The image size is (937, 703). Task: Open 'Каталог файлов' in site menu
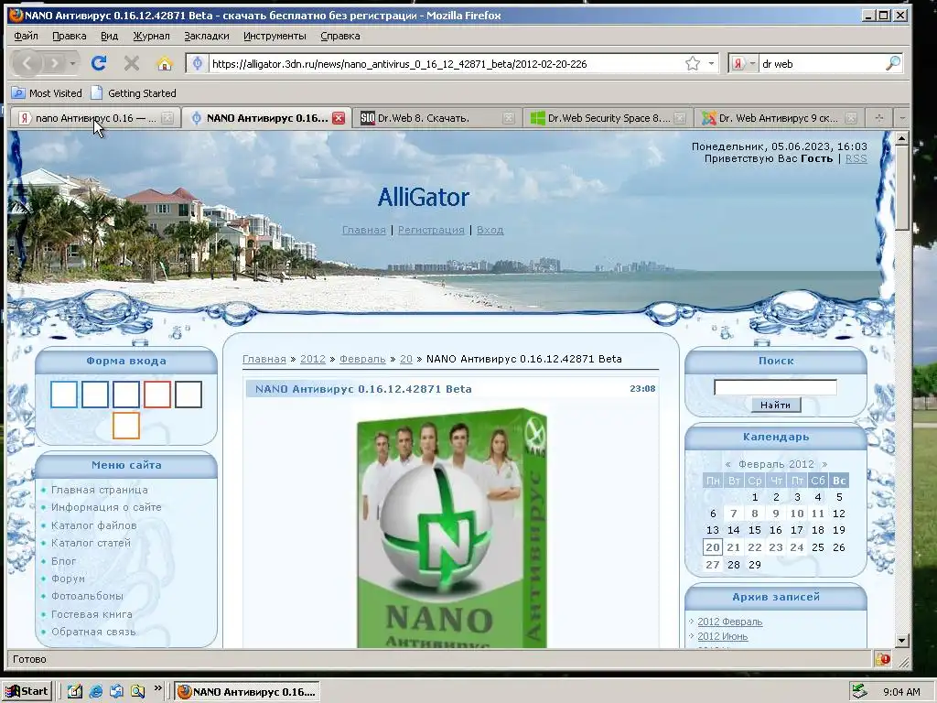94,525
